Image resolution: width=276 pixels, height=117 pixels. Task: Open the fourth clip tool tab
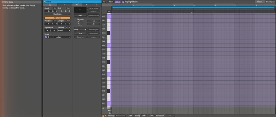click(86, 5)
